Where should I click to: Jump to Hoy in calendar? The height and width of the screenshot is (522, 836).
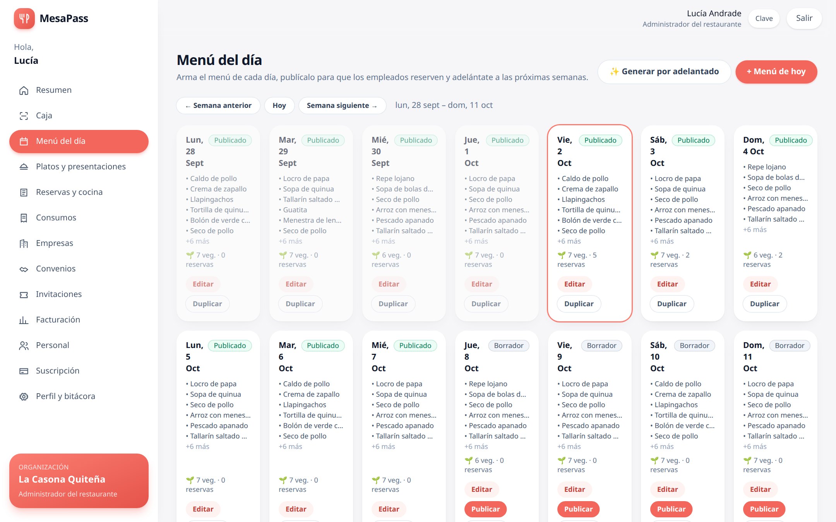coord(279,106)
